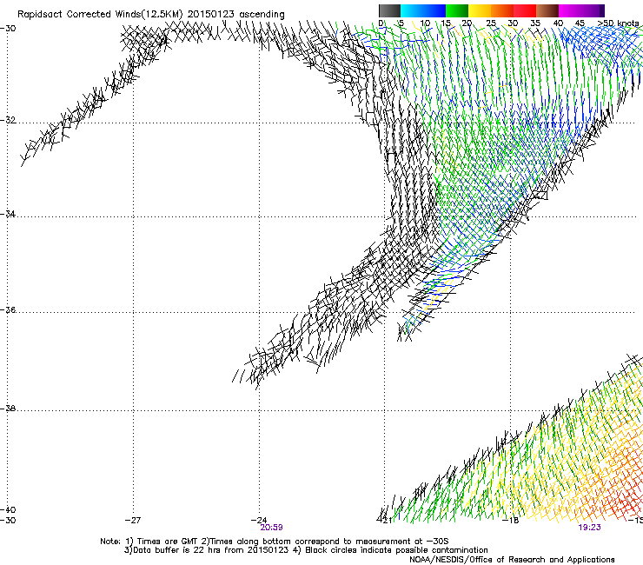Click the '-24' longitude axis label
The image size is (643, 565).
click(259, 521)
